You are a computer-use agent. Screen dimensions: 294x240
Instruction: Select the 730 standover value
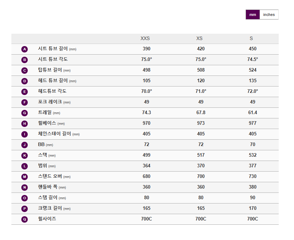coord(252,177)
